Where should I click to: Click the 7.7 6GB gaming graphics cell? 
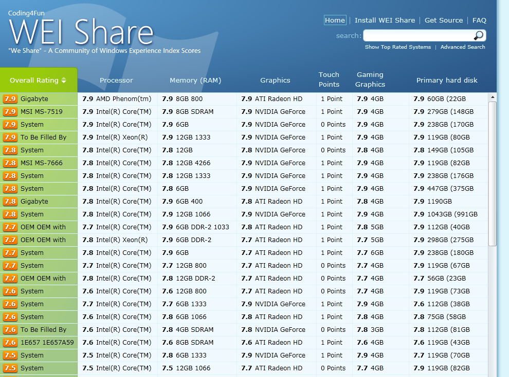[380, 253]
